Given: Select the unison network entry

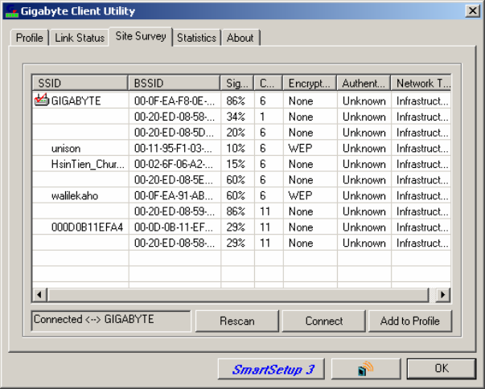Looking at the screenshot, I should click(x=66, y=149).
